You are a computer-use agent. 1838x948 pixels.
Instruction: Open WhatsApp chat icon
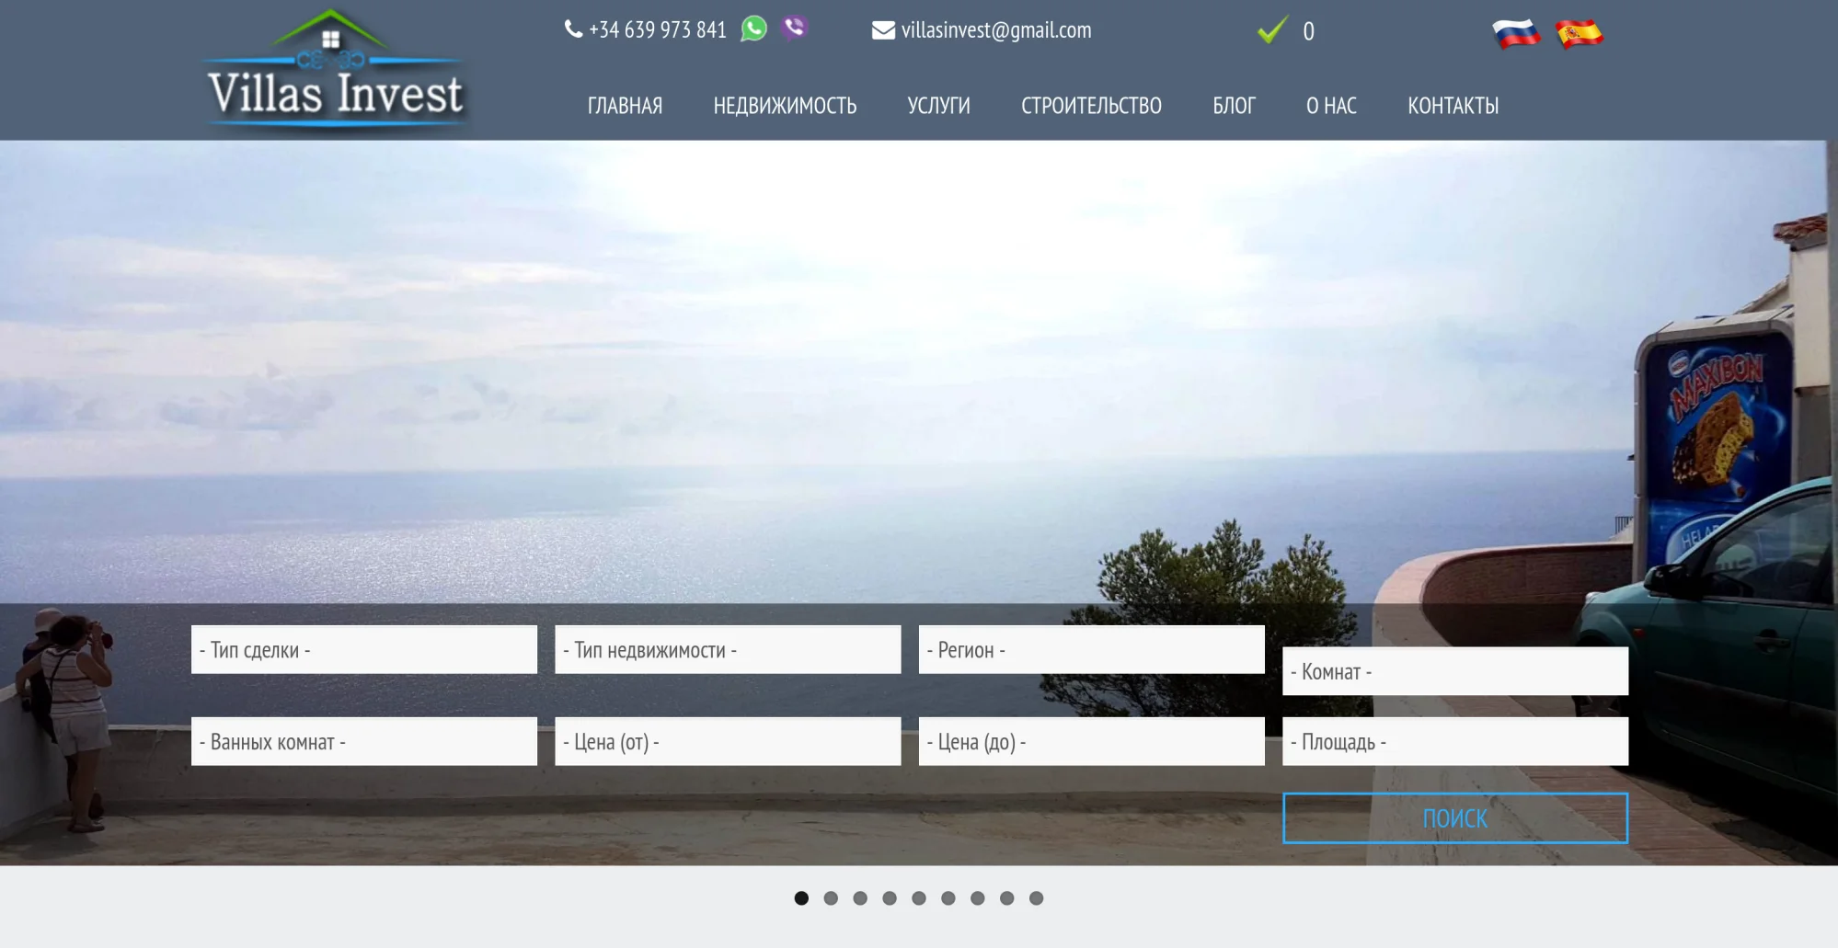(x=753, y=29)
